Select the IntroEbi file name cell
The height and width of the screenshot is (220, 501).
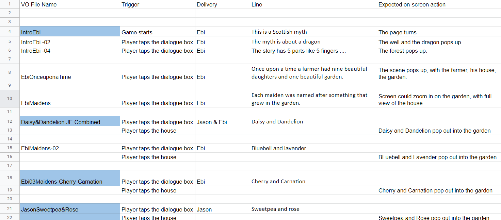pyautogui.click(x=70, y=31)
